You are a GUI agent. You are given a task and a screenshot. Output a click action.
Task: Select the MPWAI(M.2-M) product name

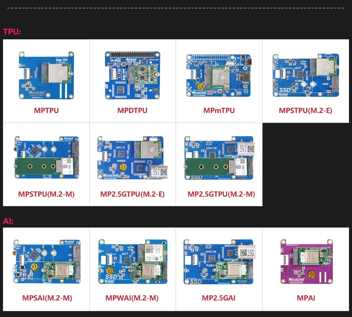[x=132, y=298]
